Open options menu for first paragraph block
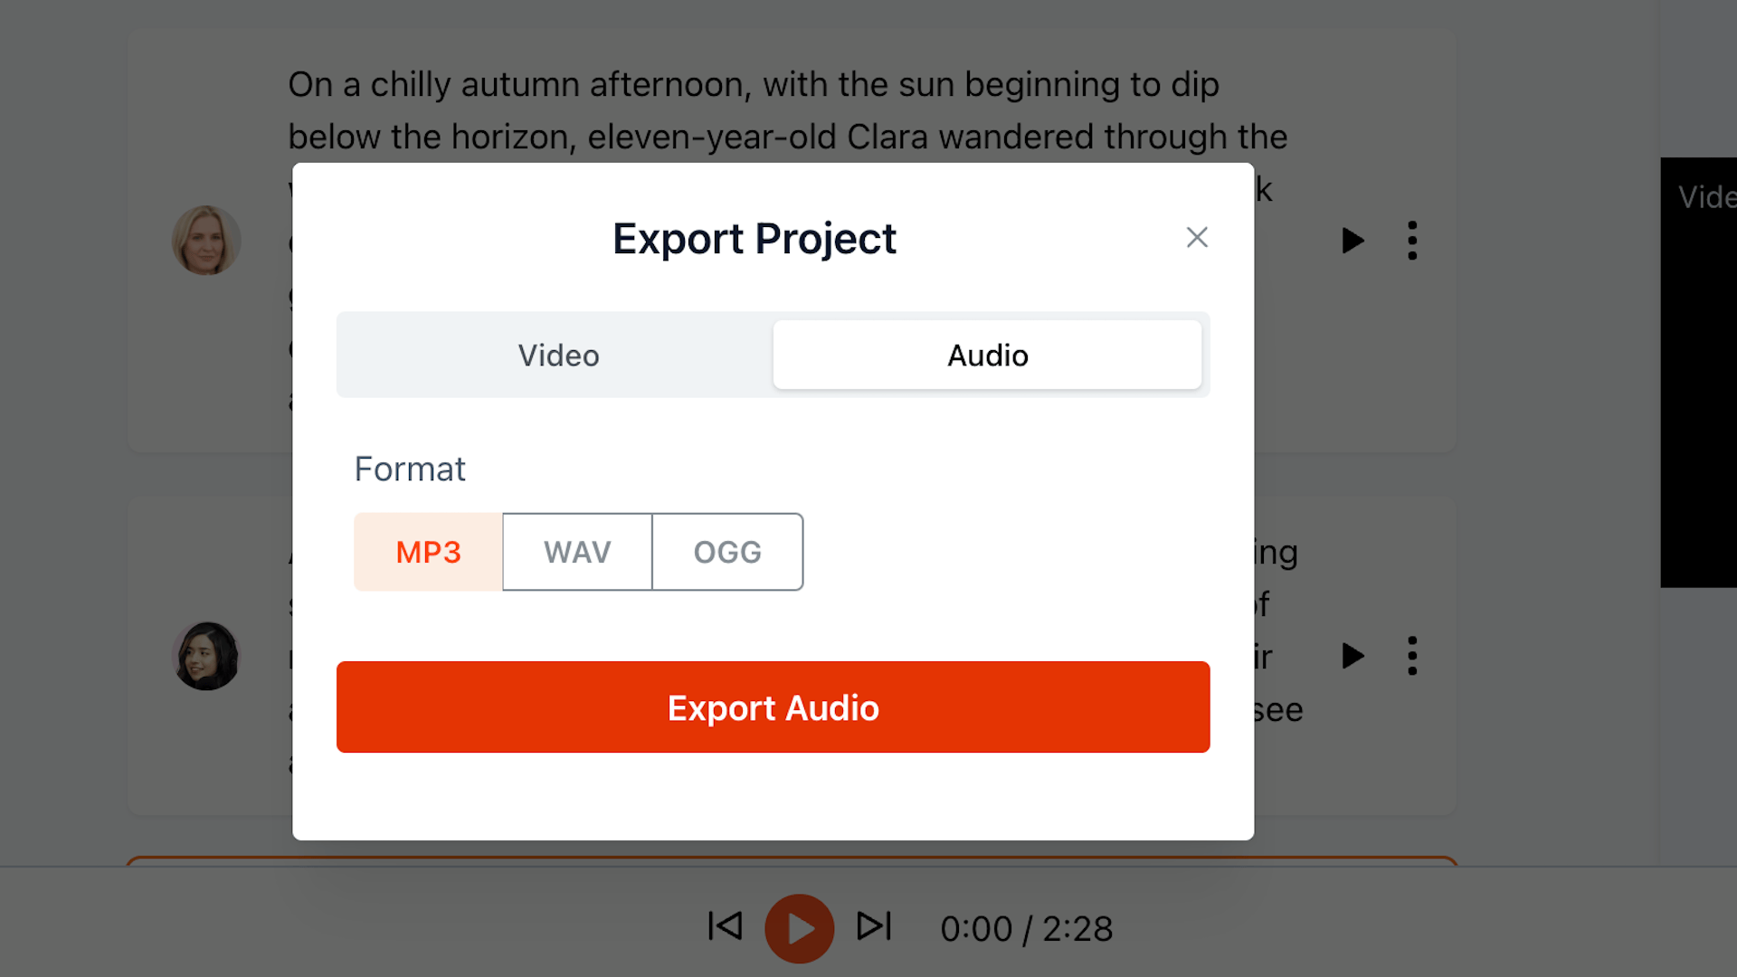Image resolution: width=1737 pixels, height=977 pixels. pyautogui.click(x=1412, y=241)
